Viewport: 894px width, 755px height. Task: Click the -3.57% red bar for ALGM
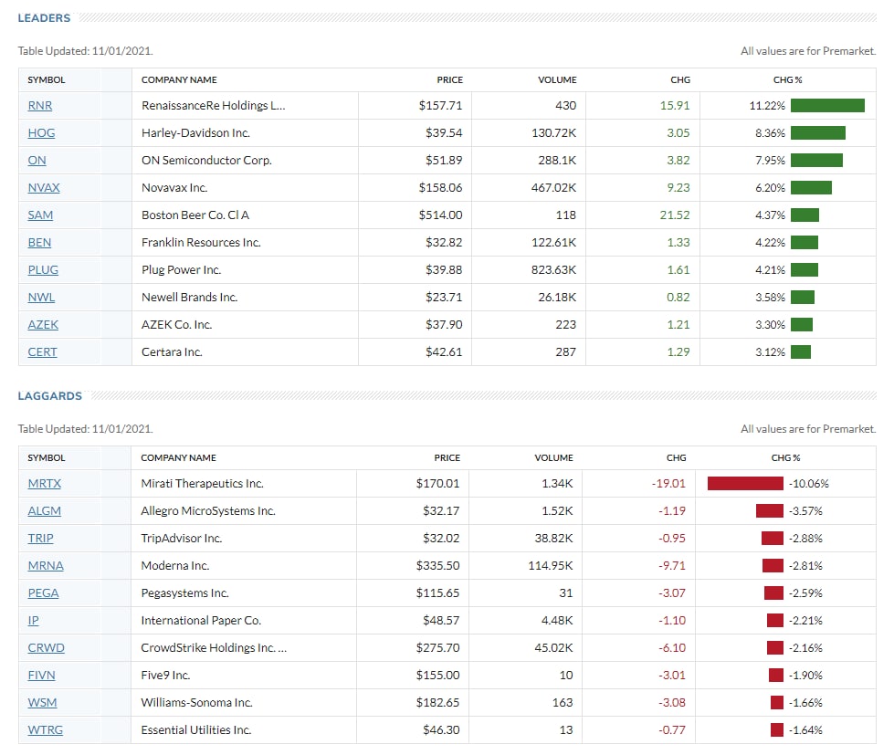770,510
